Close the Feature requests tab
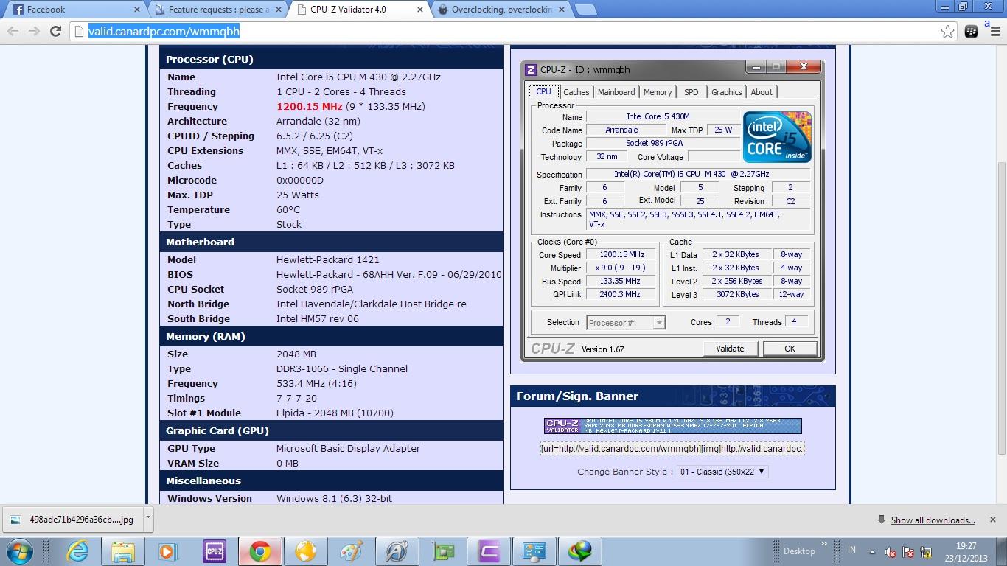Image resolution: width=1007 pixels, height=566 pixels. click(x=280, y=10)
